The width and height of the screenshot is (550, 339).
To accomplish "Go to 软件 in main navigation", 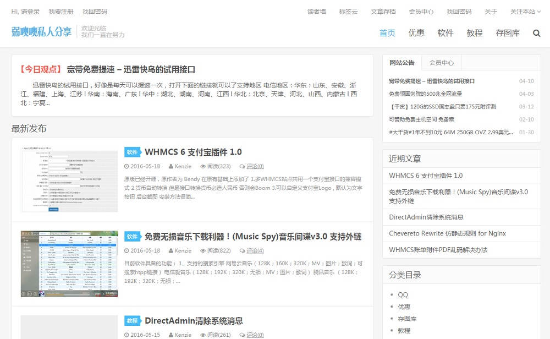I will [446, 33].
